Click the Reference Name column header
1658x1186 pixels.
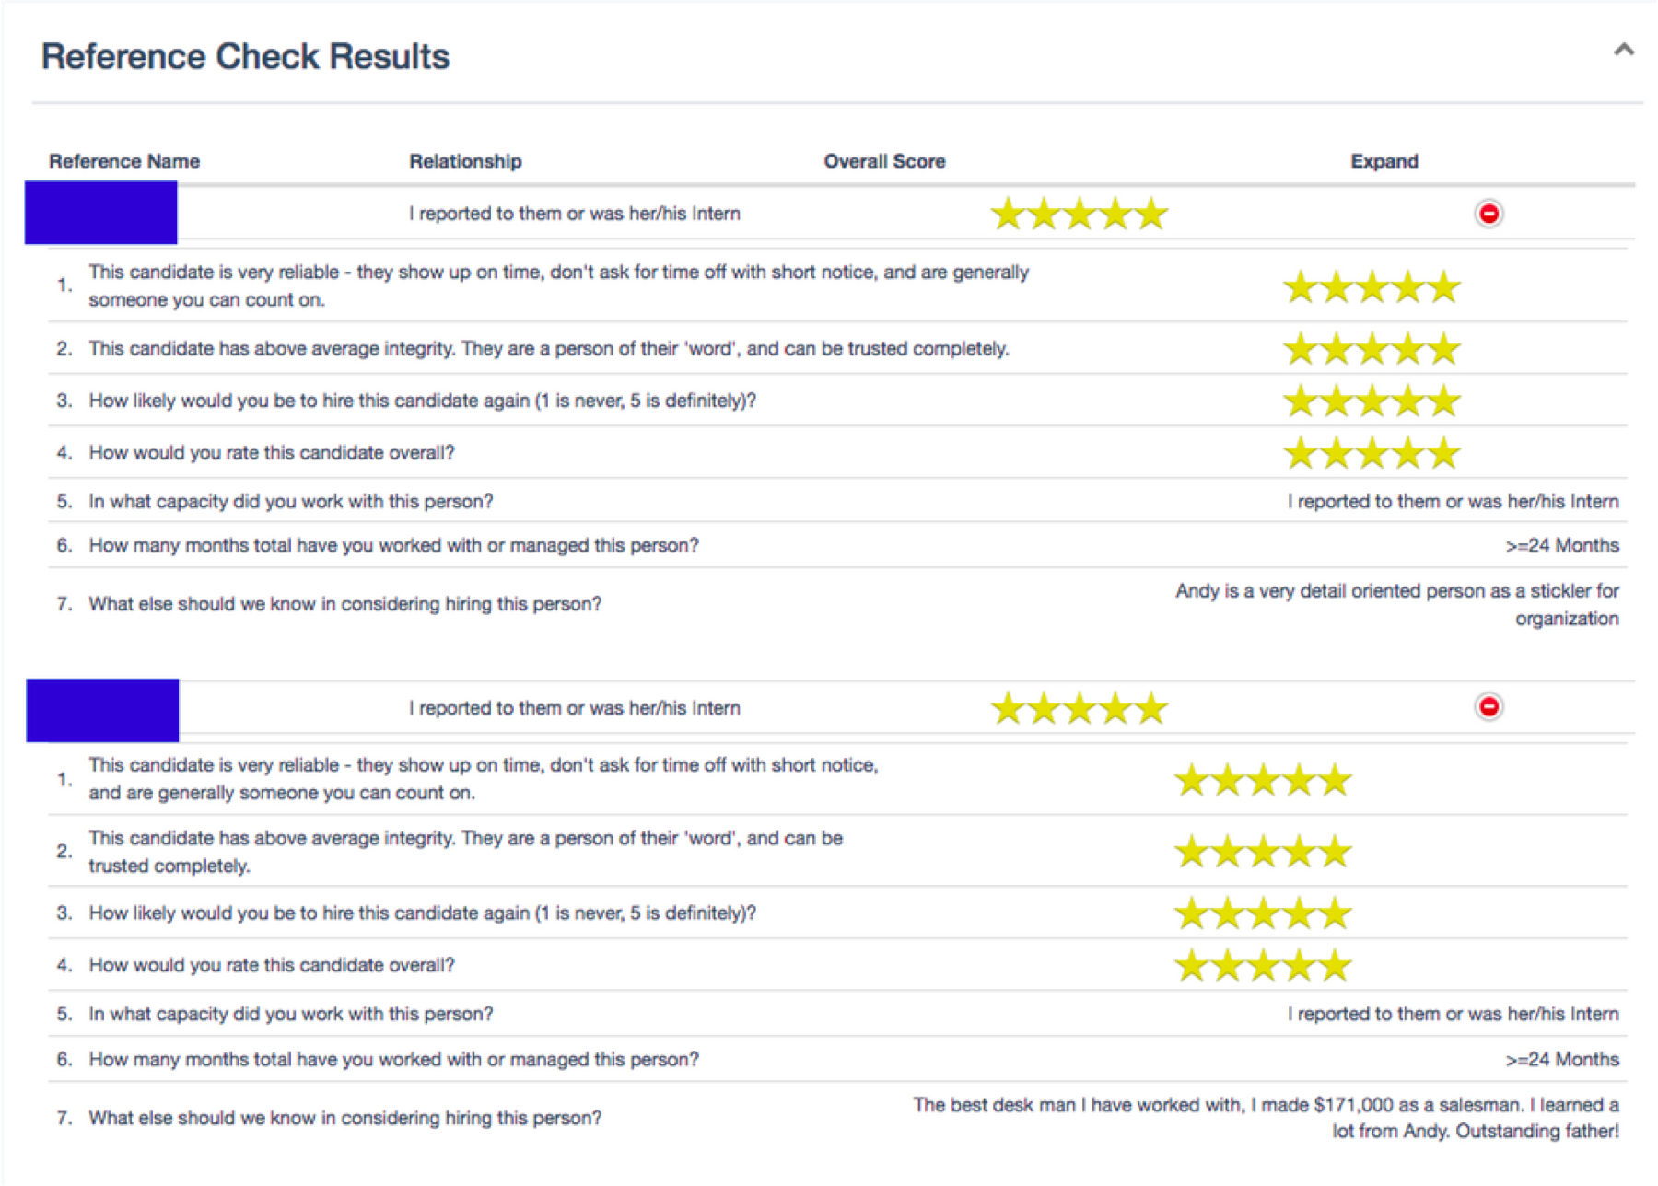(124, 161)
